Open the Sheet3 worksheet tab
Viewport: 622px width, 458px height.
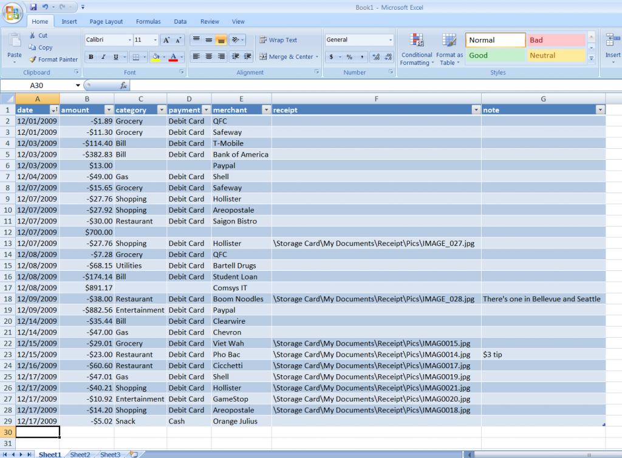[x=111, y=454]
